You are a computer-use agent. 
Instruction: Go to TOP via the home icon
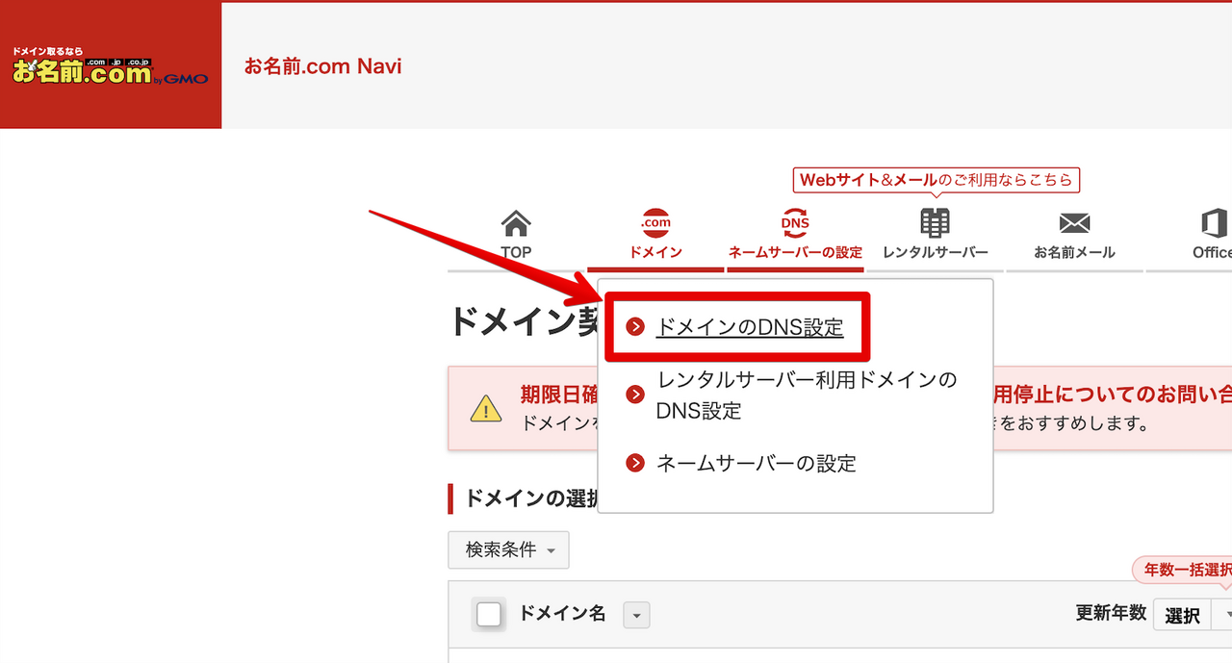(x=516, y=235)
